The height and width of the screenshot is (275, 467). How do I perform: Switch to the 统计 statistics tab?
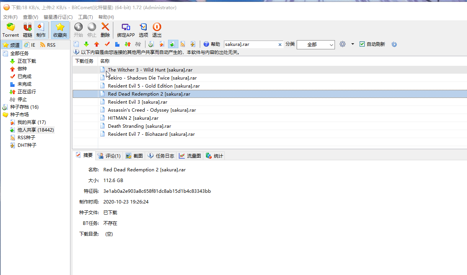(x=214, y=156)
